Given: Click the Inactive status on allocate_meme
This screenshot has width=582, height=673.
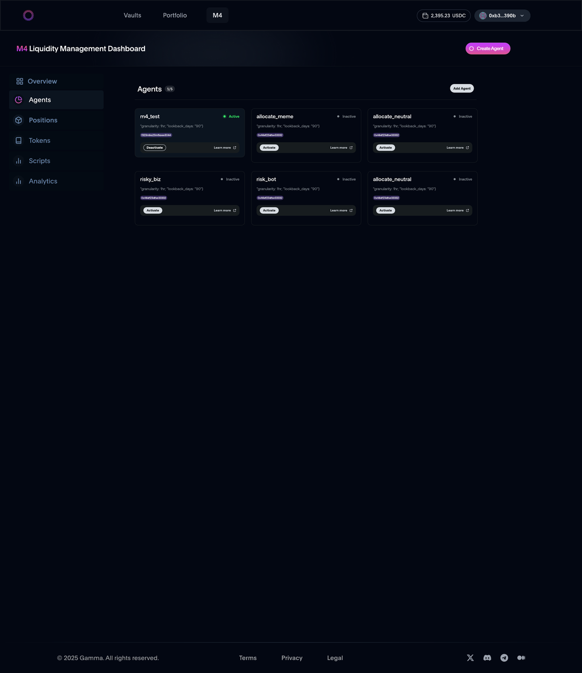Looking at the screenshot, I should click(347, 116).
